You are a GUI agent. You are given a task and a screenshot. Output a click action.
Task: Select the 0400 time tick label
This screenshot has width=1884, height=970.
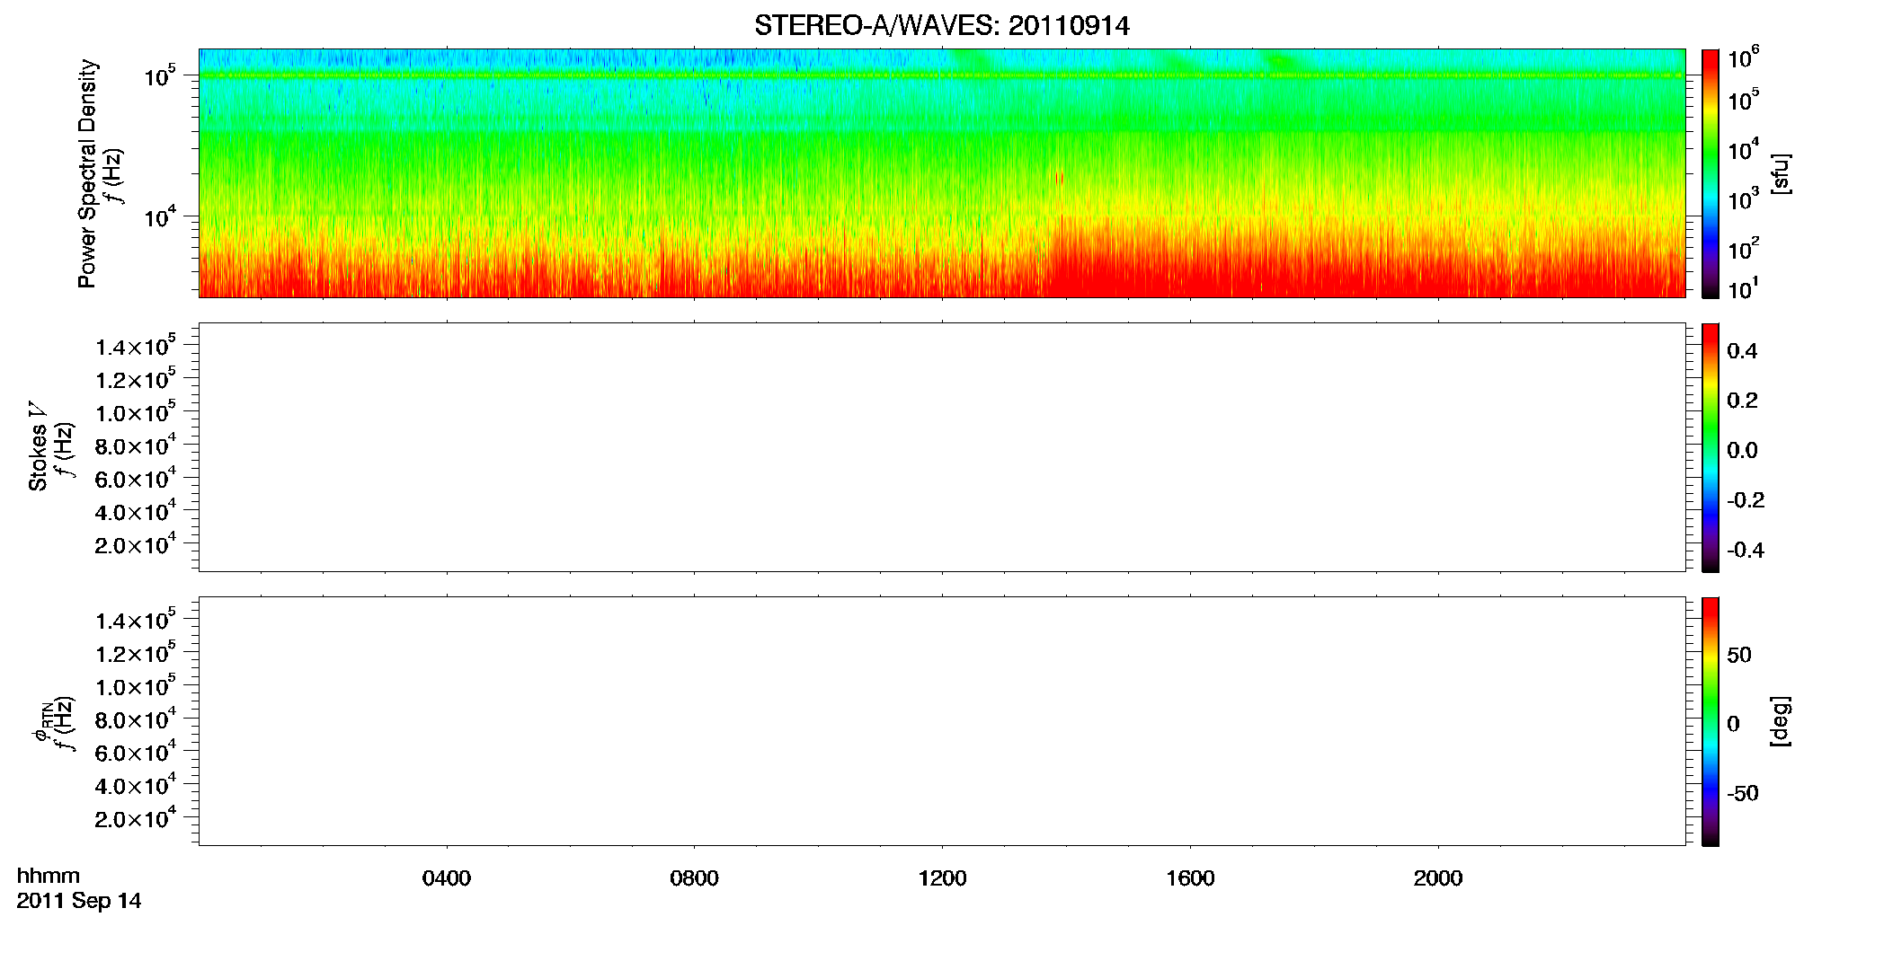(447, 878)
